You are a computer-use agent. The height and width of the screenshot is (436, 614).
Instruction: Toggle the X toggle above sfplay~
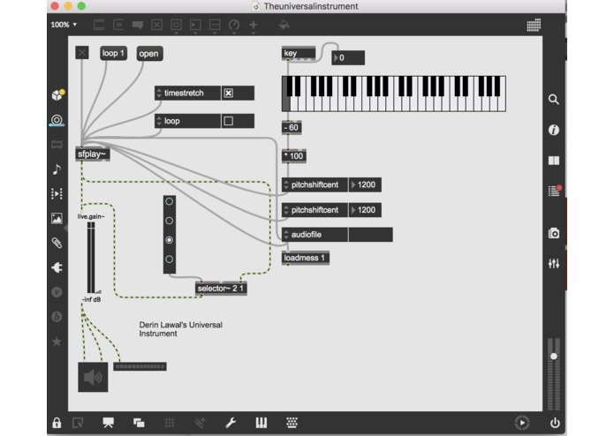(82, 53)
